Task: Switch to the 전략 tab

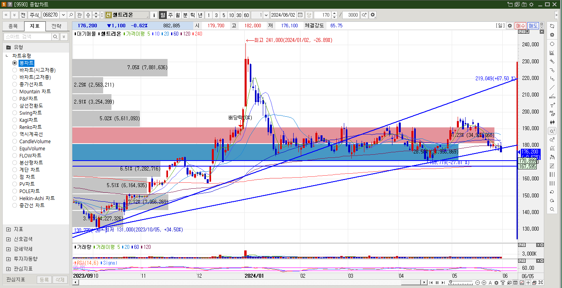Action: (57, 26)
